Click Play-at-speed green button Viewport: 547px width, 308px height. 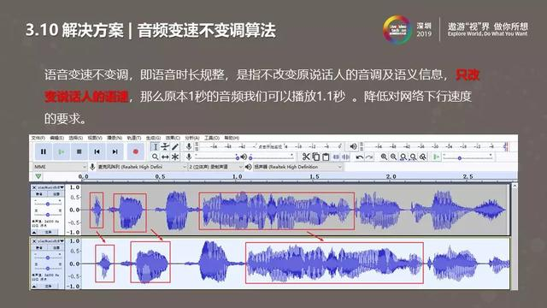pyautogui.click(x=436, y=157)
